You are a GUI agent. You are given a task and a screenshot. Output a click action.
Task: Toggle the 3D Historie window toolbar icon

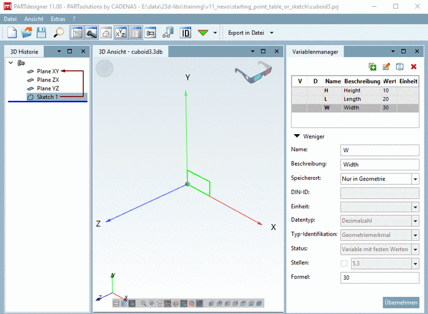[x=76, y=33]
